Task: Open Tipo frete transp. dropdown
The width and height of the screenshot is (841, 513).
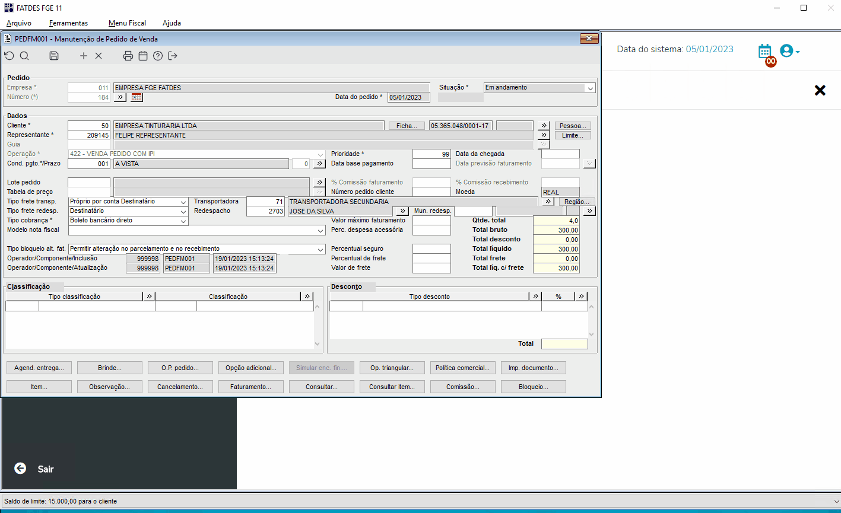Action: point(183,202)
